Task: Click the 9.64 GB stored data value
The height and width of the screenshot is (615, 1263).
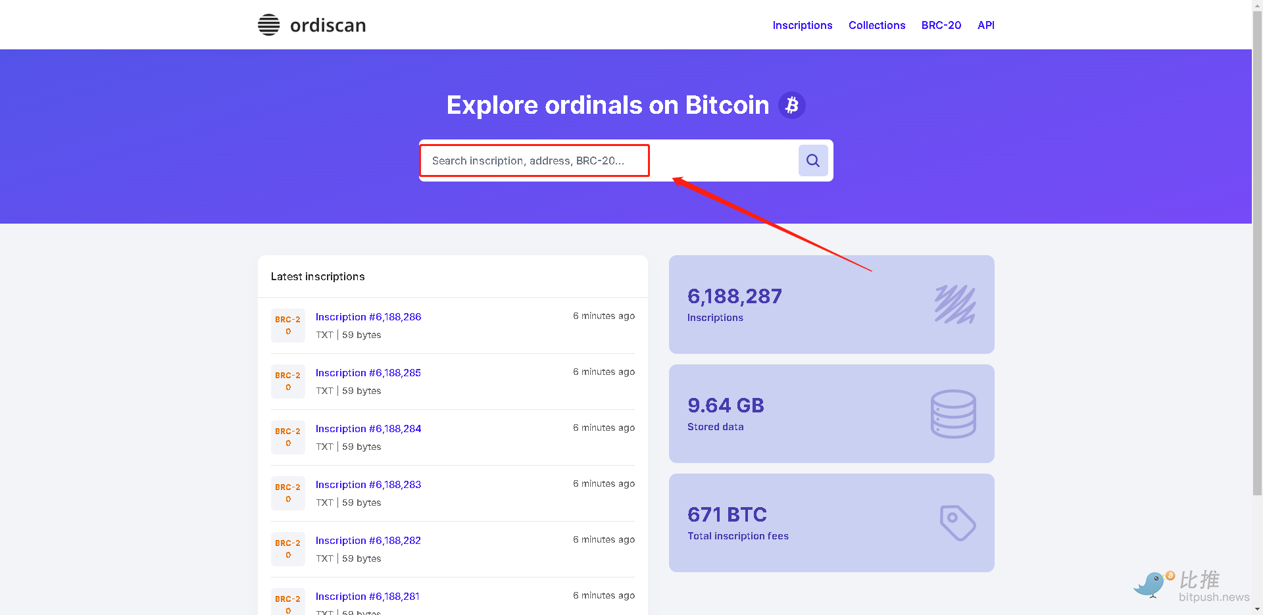Action: click(x=726, y=405)
